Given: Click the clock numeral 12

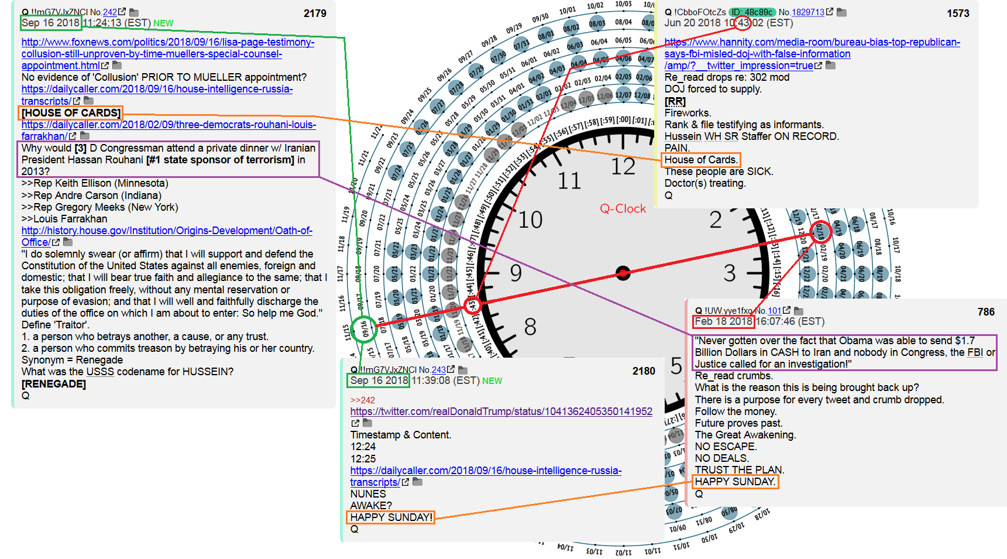Looking at the screenshot, I should pyautogui.click(x=623, y=167).
